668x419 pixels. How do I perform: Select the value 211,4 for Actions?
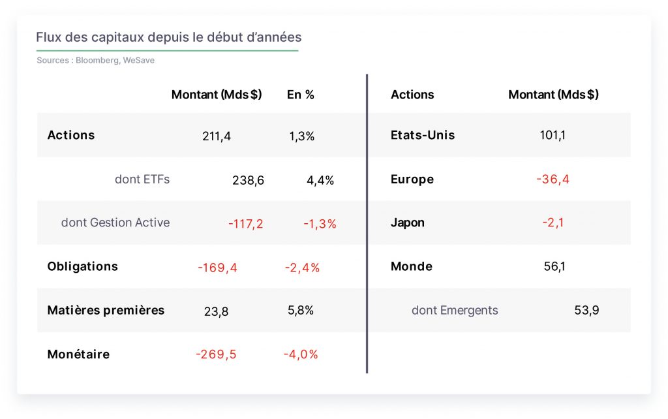point(217,136)
